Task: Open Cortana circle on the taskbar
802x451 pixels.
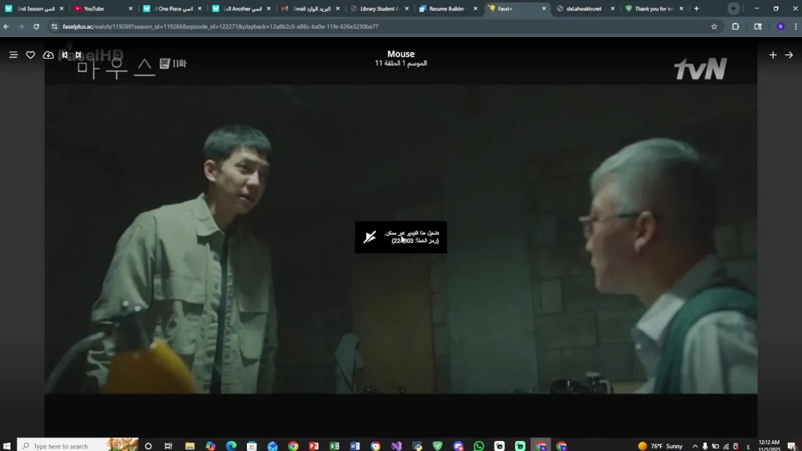Action: [x=148, y=446]
